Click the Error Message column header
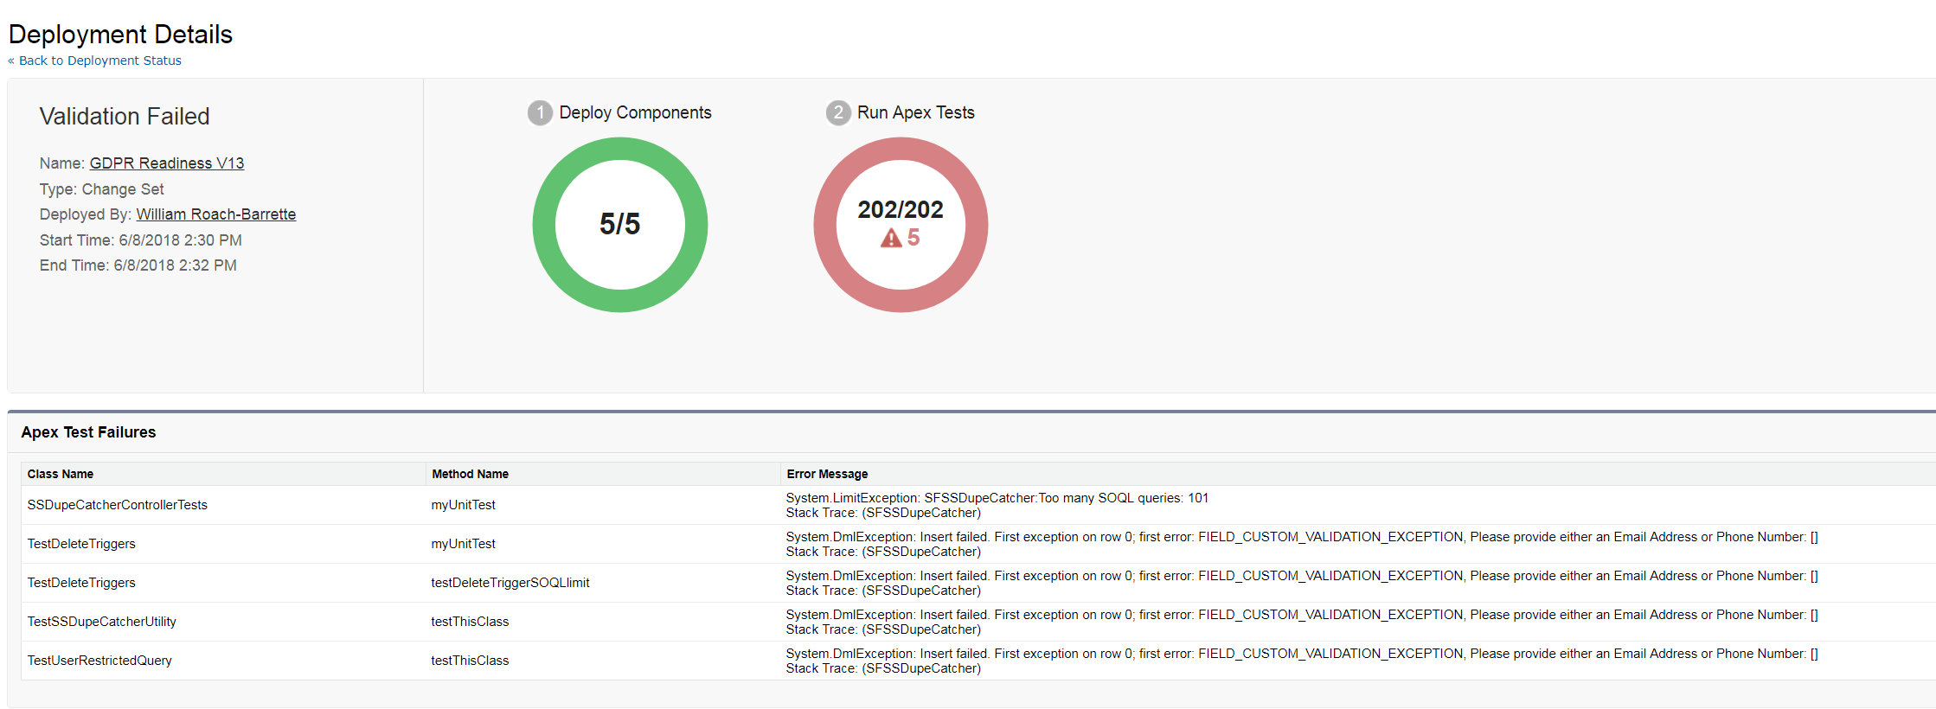Screen dimensions: 1936x709 point(827,474)
